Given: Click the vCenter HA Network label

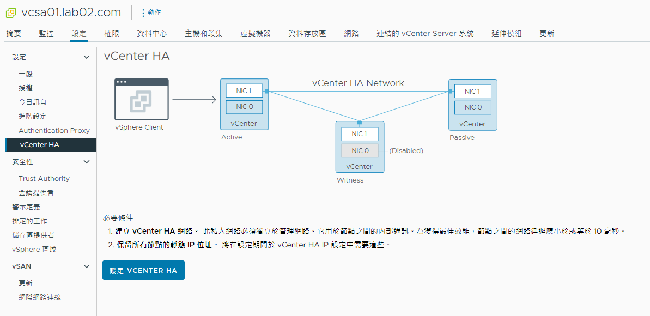Looking at the screenshot, I should [x=358, y=83].
